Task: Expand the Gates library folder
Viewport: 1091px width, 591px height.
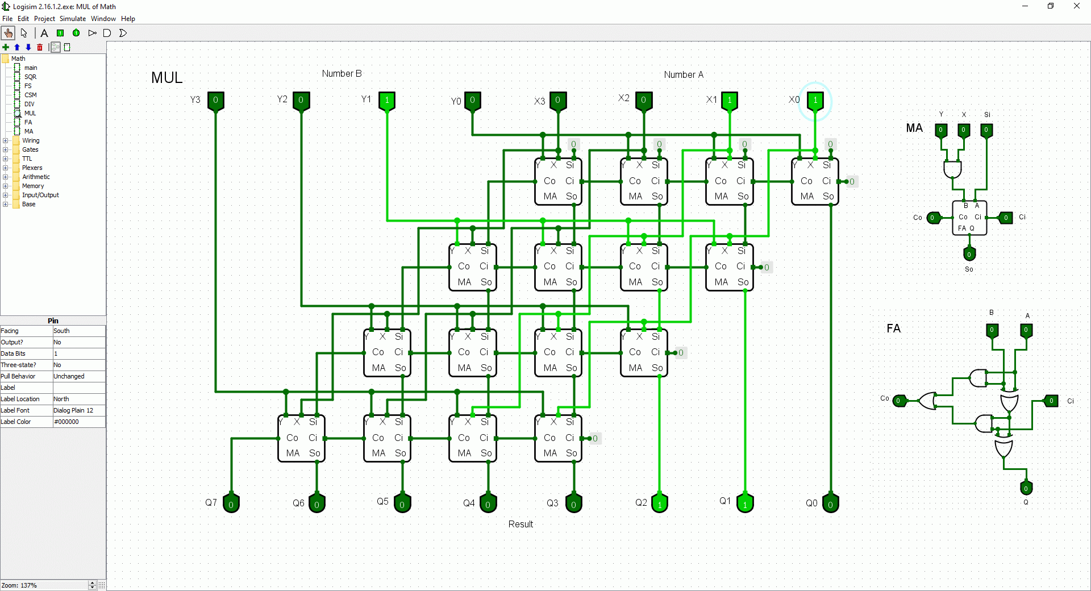Action: (6, 149)
